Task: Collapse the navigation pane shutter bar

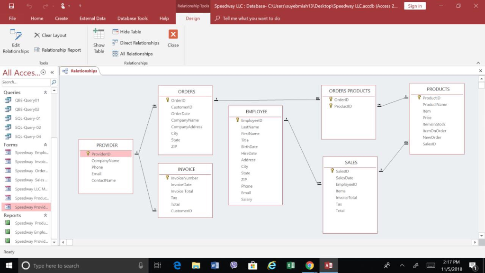Action: 52,73
